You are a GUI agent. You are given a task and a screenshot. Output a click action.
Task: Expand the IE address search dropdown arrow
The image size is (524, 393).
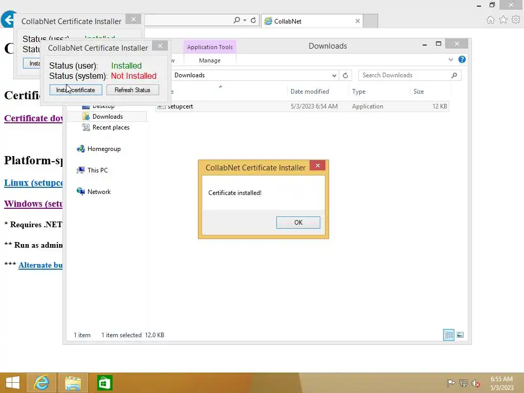tap(245, 20)
